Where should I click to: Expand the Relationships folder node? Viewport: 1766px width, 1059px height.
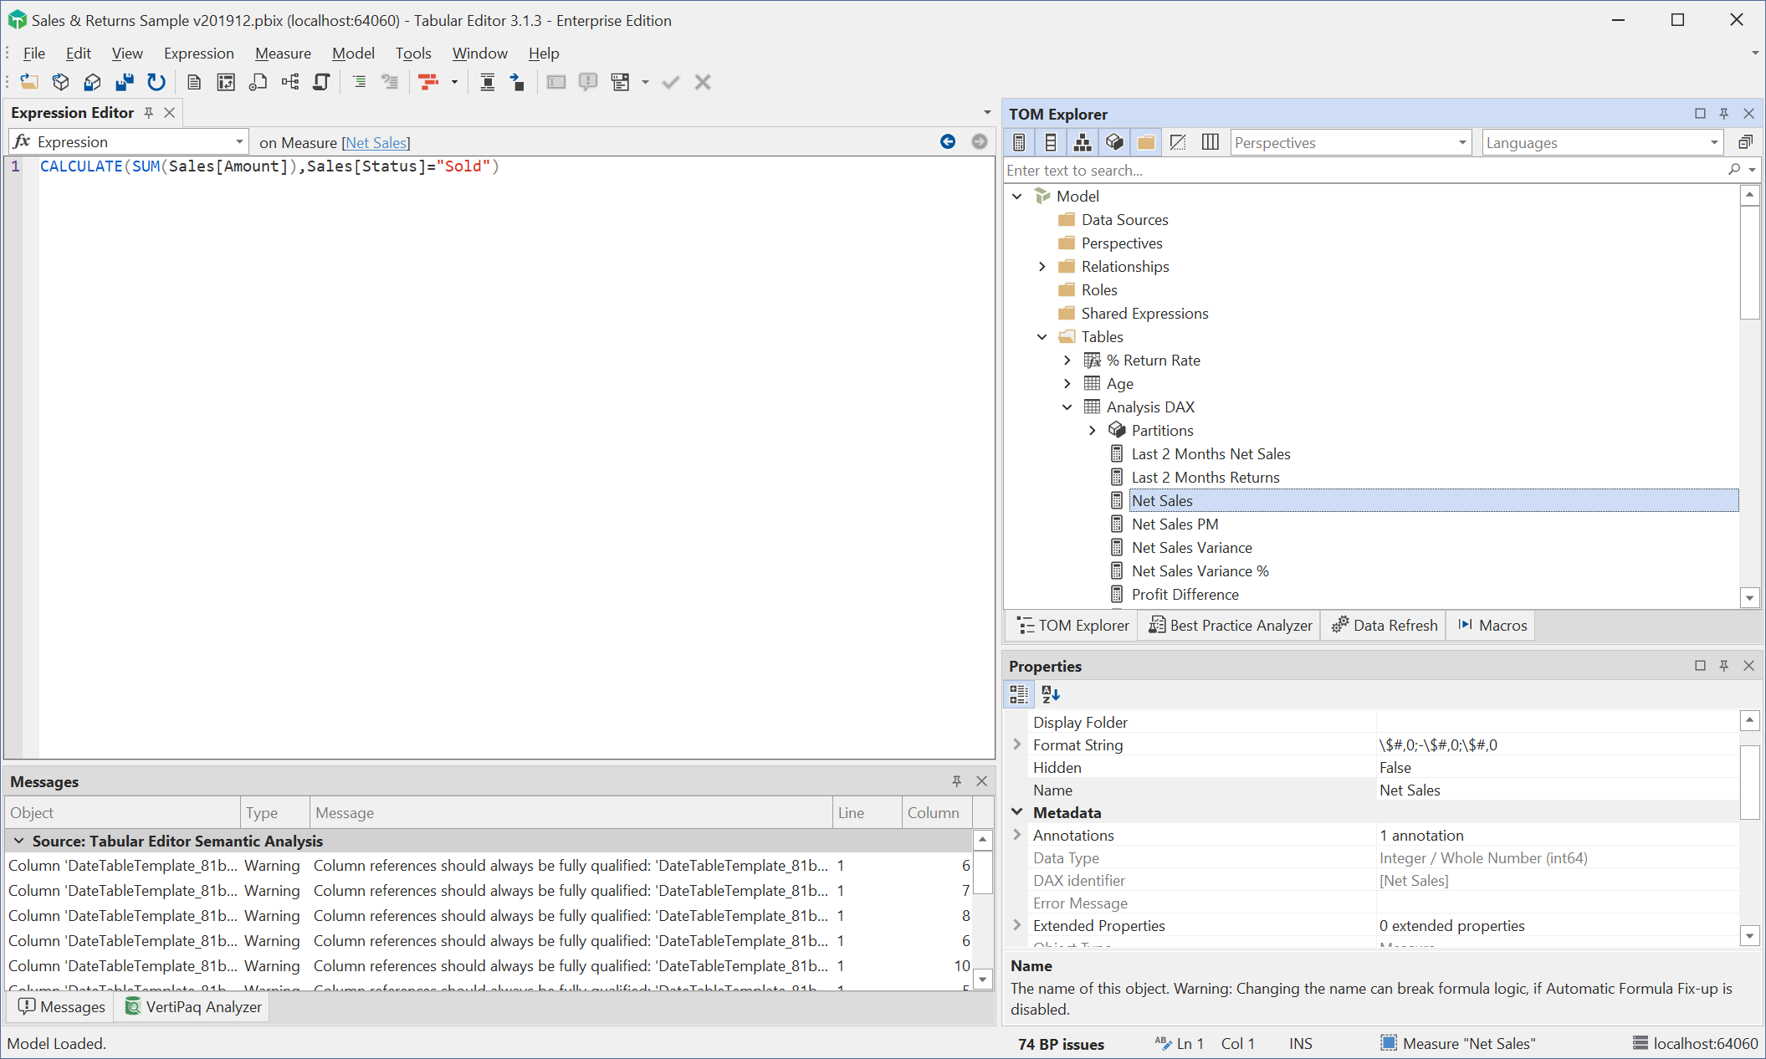coord(1042,267)
